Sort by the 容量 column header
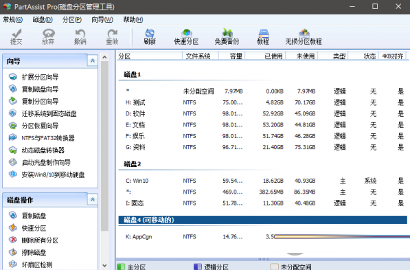This screenshot has height=270, width=410. (x=231, y=56)
